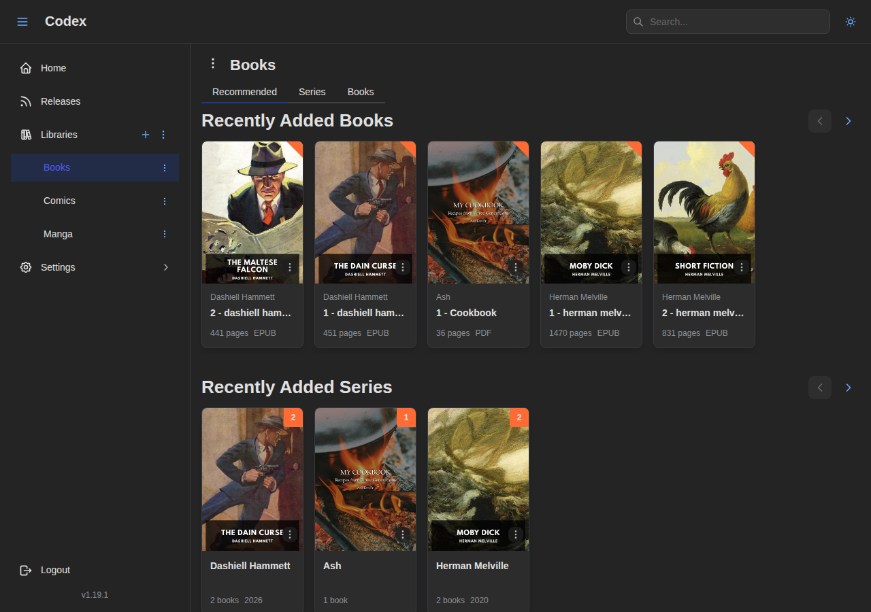Open the Moby Dick book cover
Screen dimensions: 871x612
tap(591, 212)
